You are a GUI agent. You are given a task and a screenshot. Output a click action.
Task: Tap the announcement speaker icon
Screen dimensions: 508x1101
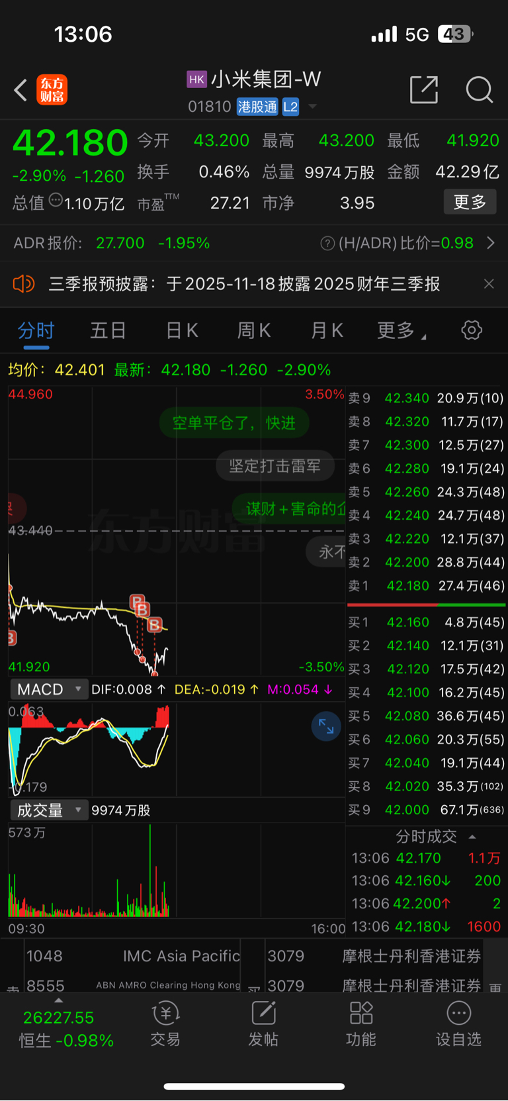tap(23, 284)
